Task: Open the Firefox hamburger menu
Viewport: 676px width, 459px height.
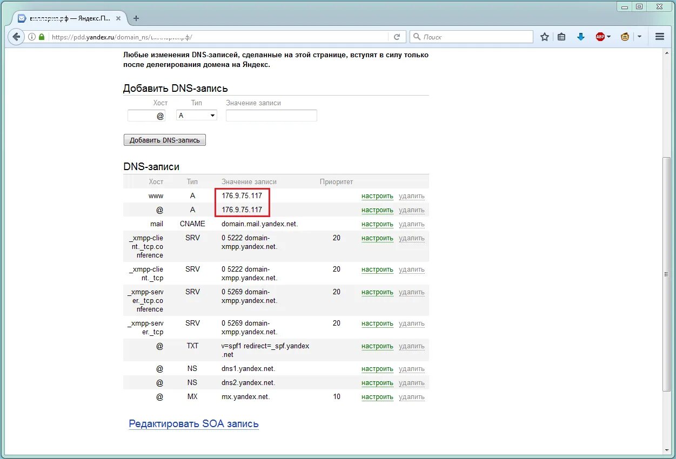Action: pyautogui.click(x=659, y=37)
